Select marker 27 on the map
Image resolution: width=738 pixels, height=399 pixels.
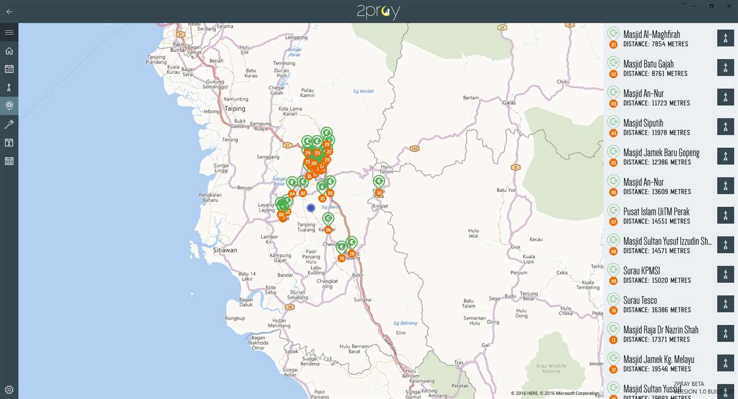pyautogui.click(x=329, y=151)
